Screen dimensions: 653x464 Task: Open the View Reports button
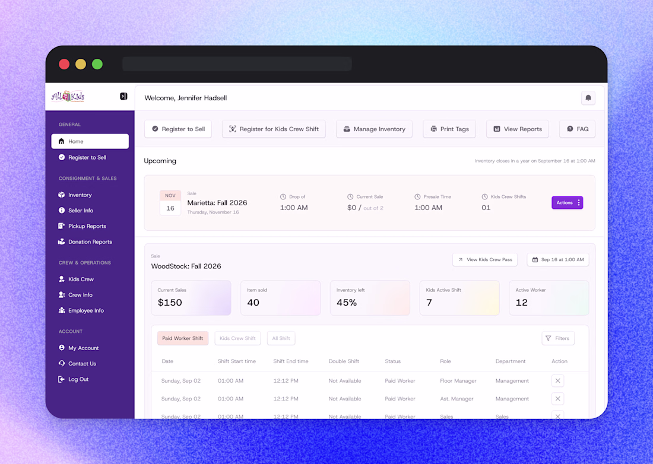[517, 129]
